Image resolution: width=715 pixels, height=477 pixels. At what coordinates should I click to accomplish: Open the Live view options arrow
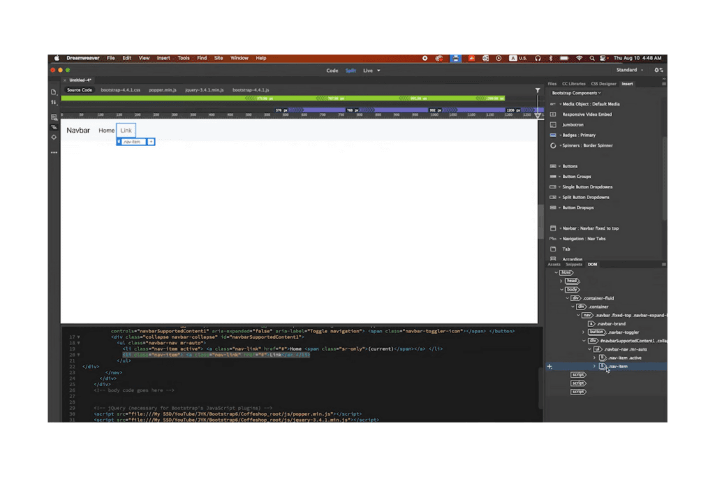click(378, 71)
